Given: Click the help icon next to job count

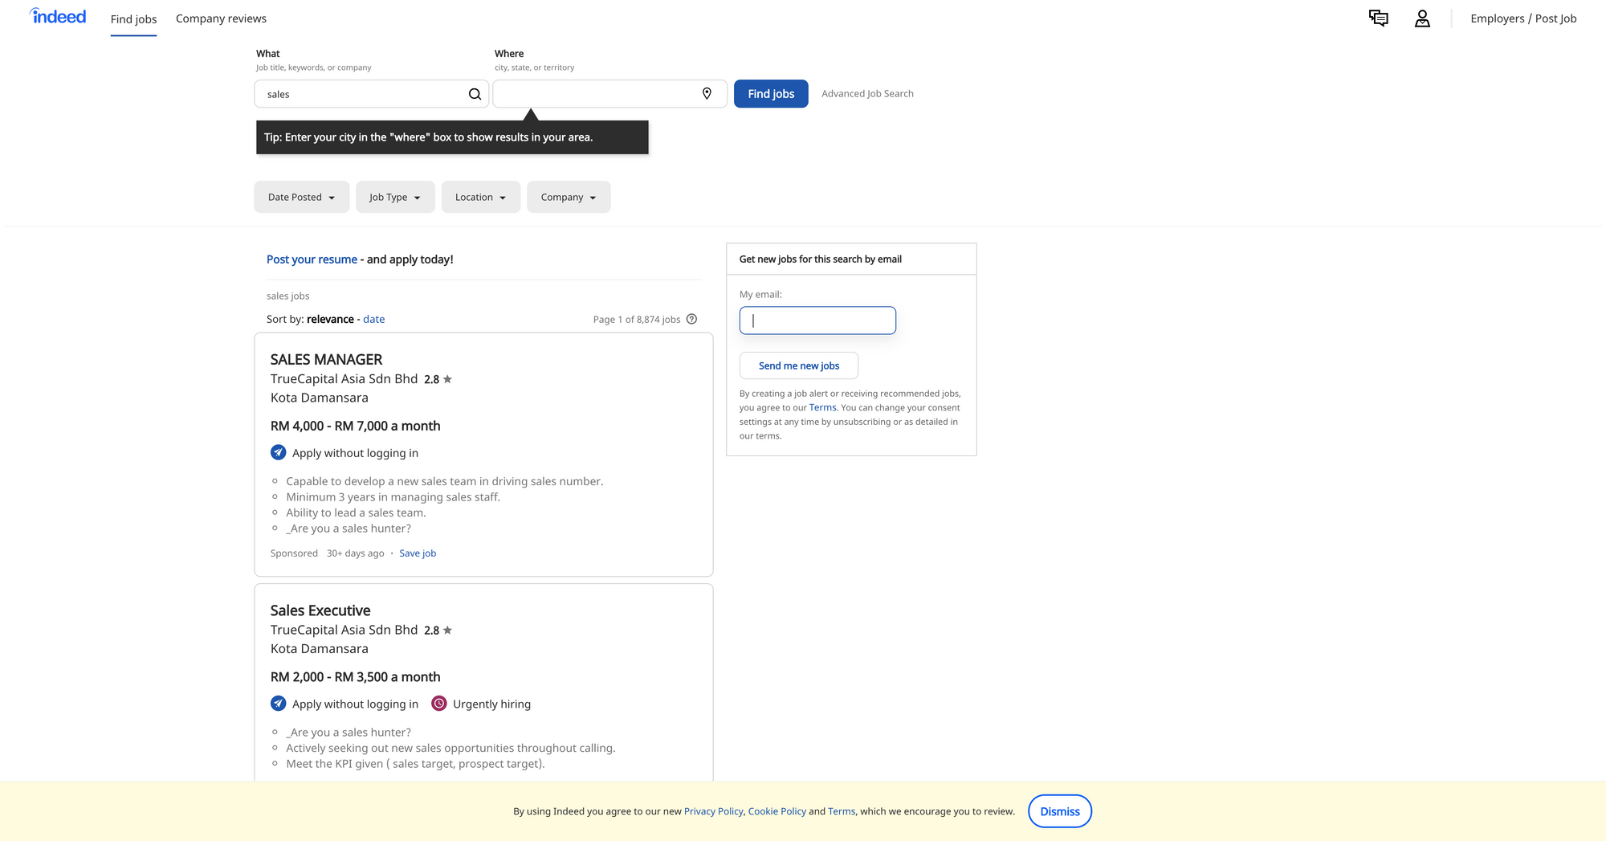Looking at the screenshot, I should [691, 319].
